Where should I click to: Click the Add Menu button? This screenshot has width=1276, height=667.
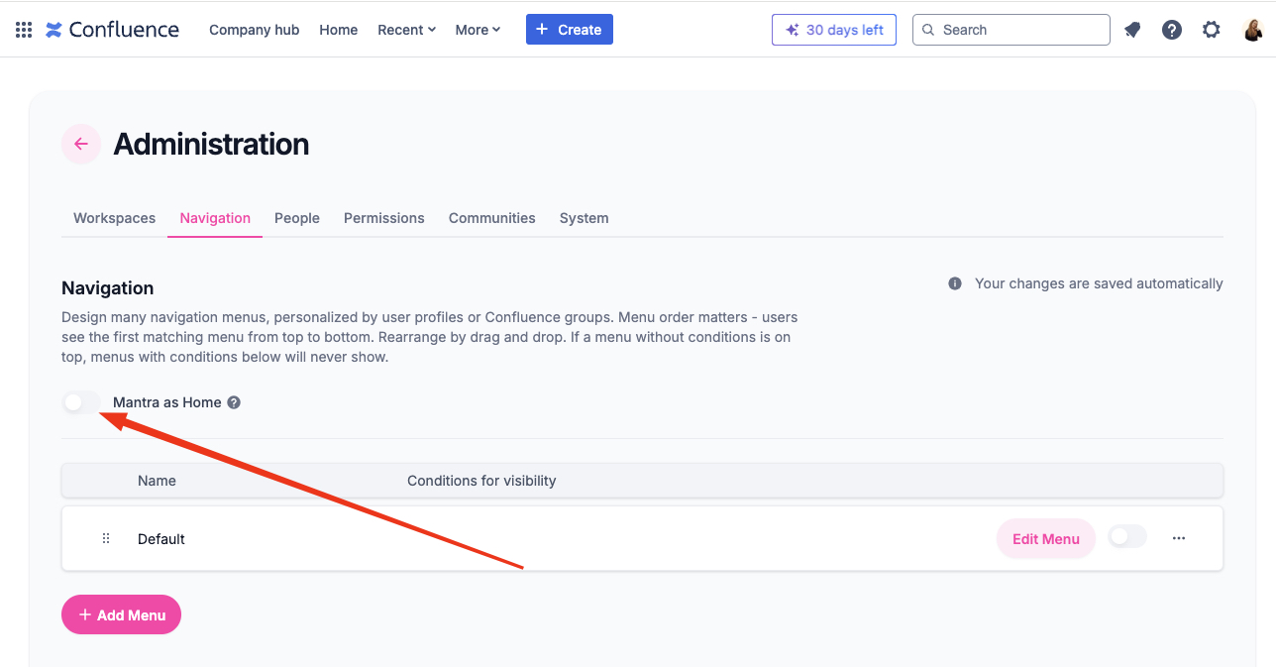tap(121, 614)
